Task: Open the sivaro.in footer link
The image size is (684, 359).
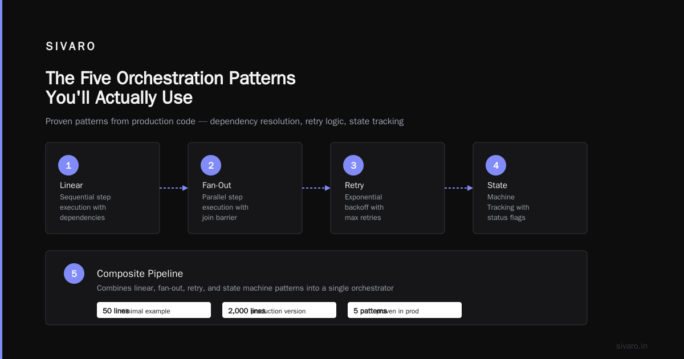Action: coord(632,346)
